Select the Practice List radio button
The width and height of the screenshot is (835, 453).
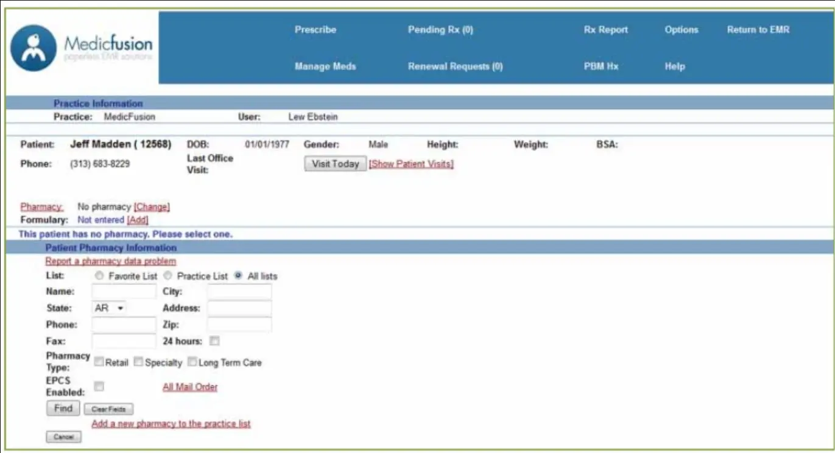[167, 276]
